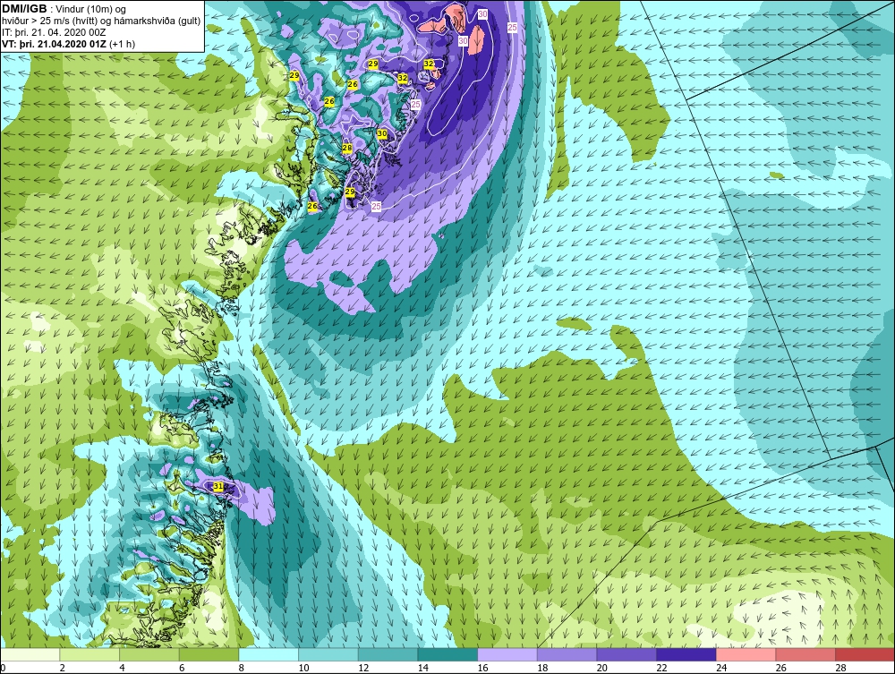
Task: Click the DMI/IGB title text
Action: click(24, 9)
